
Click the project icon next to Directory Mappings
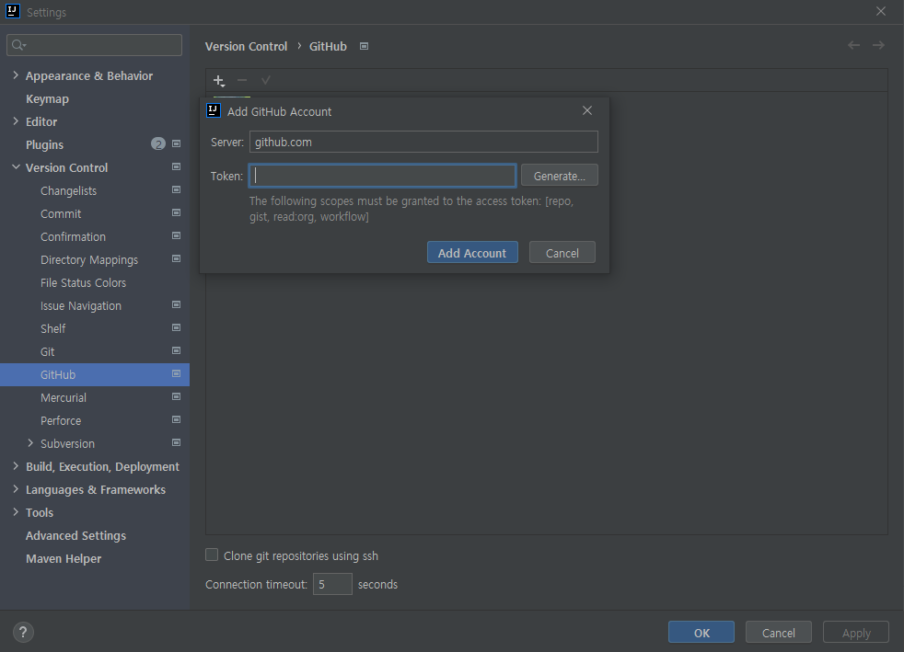point(177,259)
